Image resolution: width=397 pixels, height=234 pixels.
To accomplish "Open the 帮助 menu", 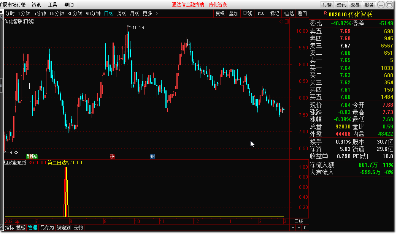I will point(69,5).
